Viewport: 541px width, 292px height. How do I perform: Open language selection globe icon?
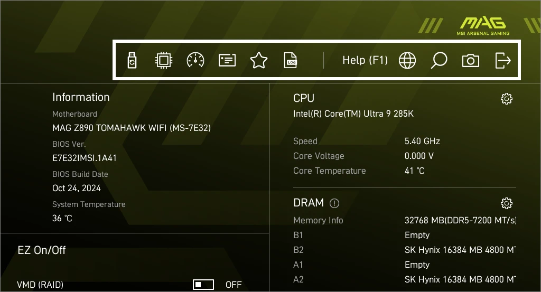(407, 61)
